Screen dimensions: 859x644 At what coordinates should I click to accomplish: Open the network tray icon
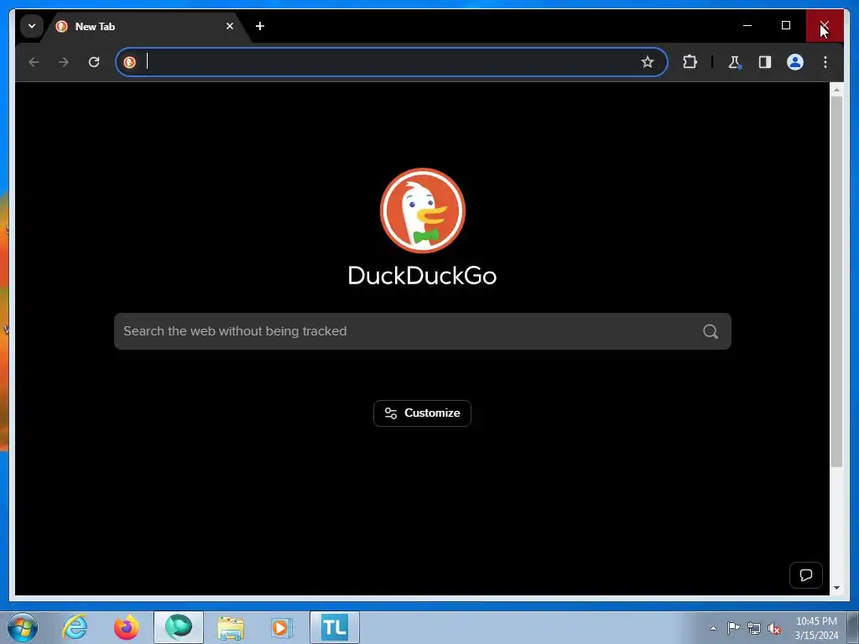[x=754, y=628]
